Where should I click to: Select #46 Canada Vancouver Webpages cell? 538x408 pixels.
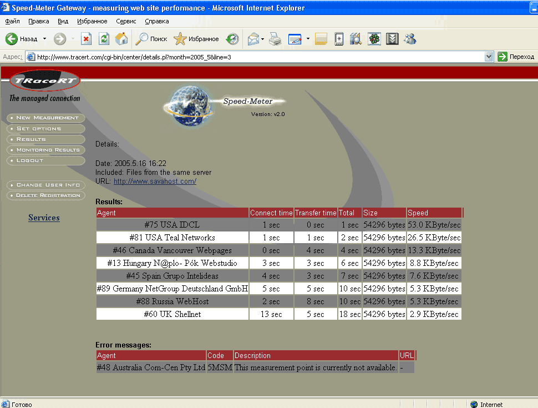(x=172, y=250)
